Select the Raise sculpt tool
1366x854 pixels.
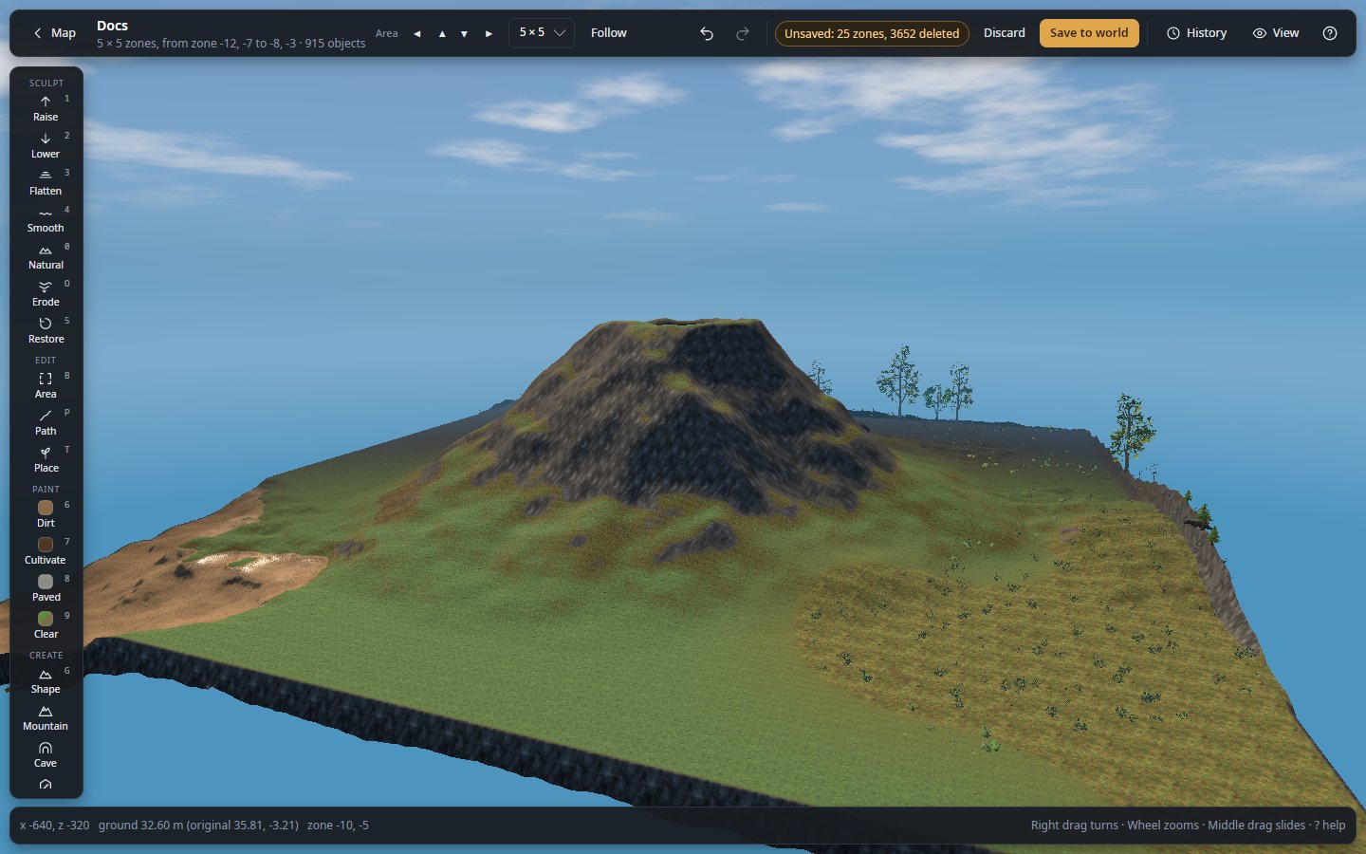click(x=46, y=108)
